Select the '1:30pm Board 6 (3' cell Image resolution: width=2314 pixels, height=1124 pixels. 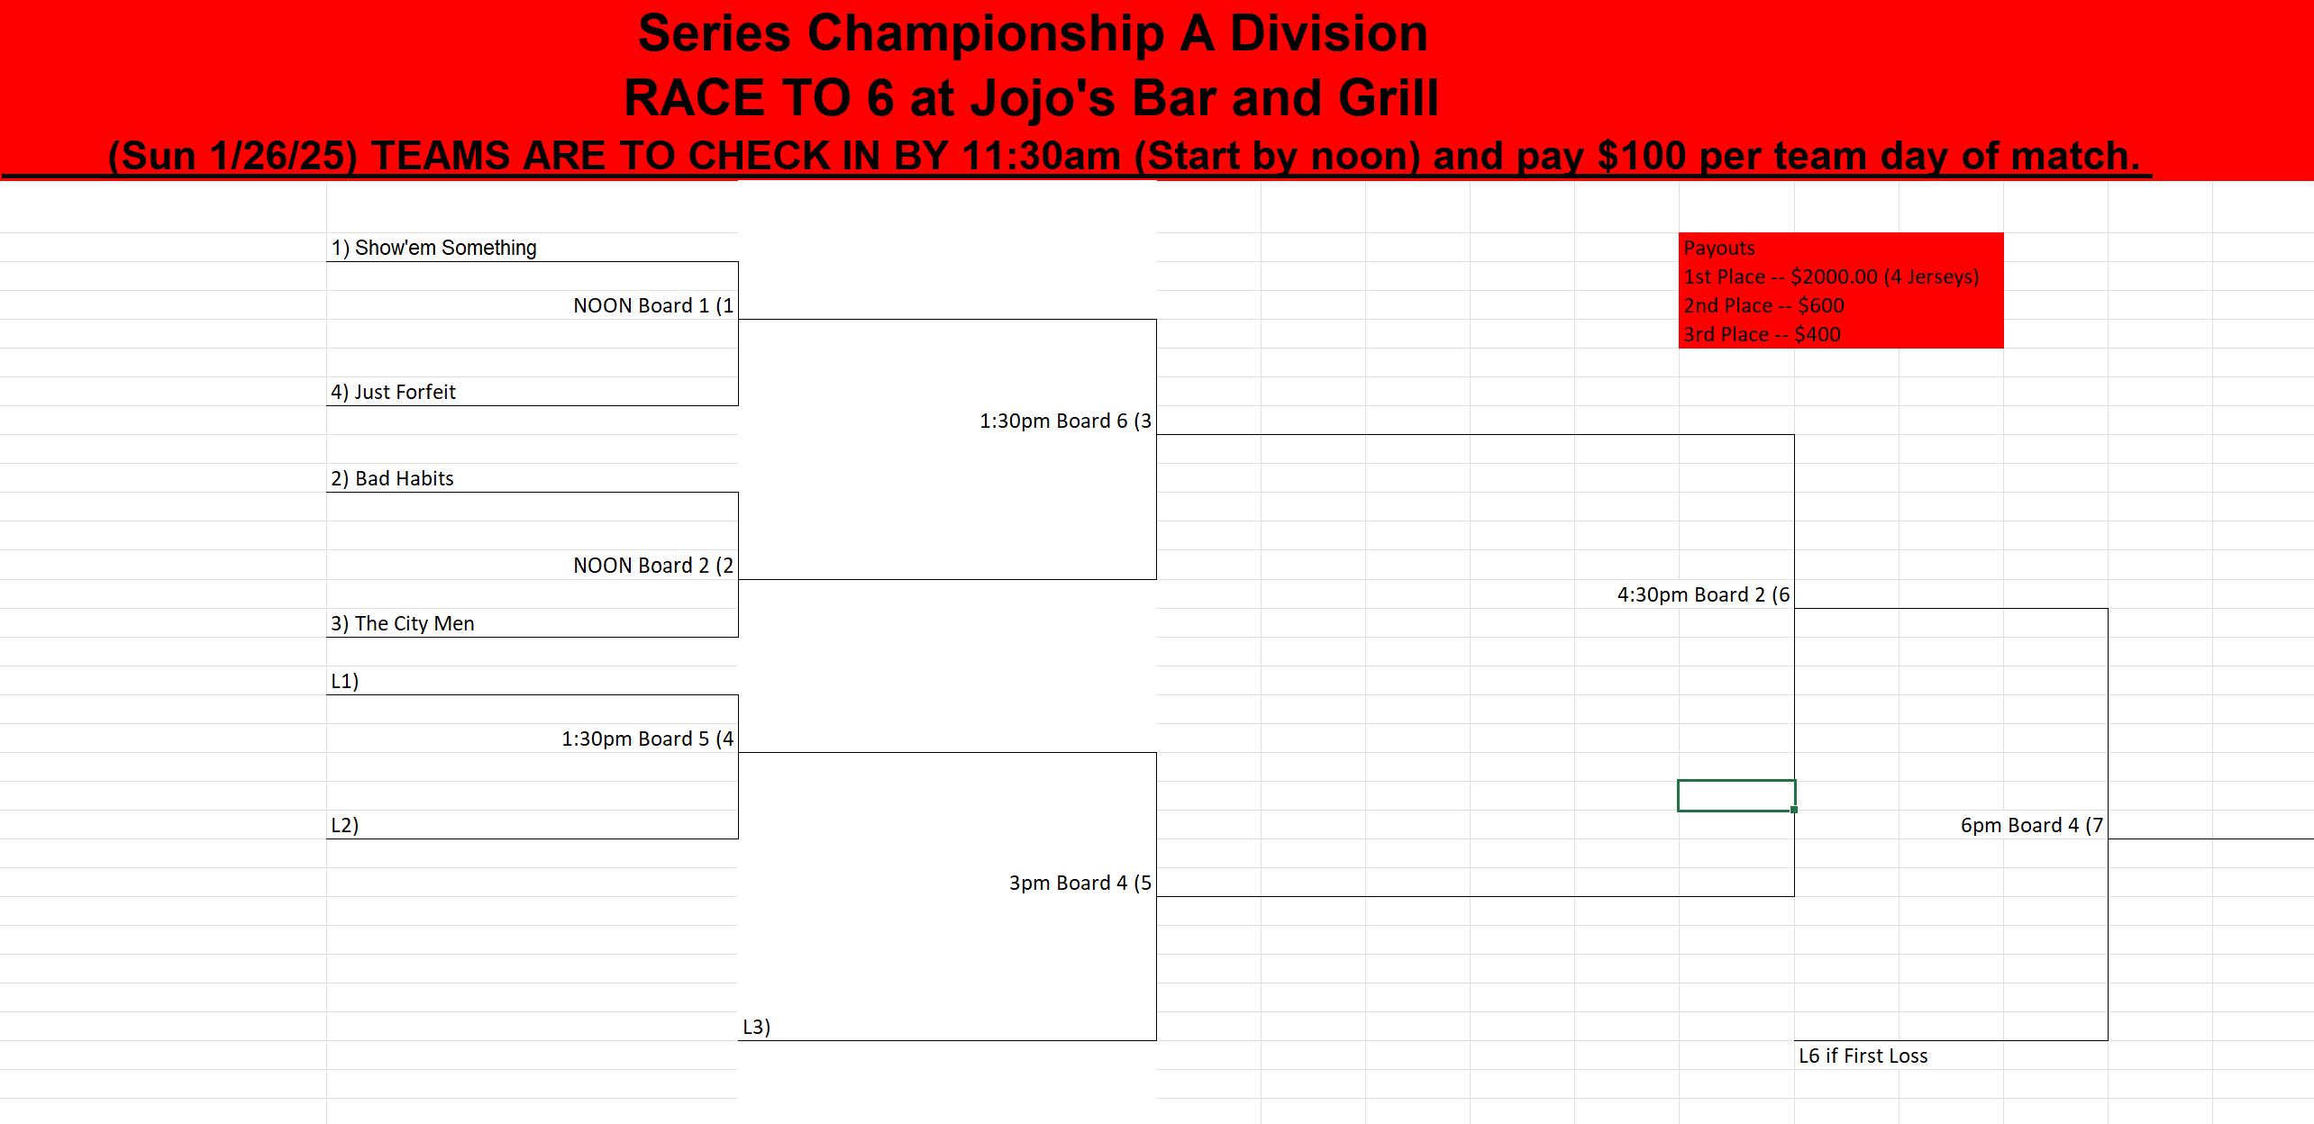coord(947,421)
